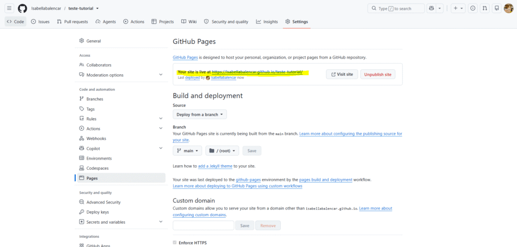The height and width of the screenshot is (247, 517).
Task: Click the Remove button for the custom domain
Action: click(268, 226)
